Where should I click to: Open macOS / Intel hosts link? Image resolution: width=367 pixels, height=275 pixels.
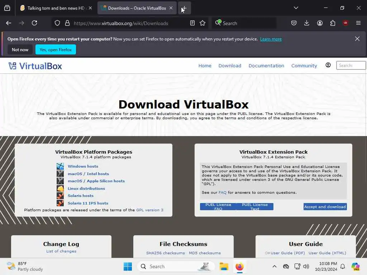pyautogui.click(x=88, y=174)
